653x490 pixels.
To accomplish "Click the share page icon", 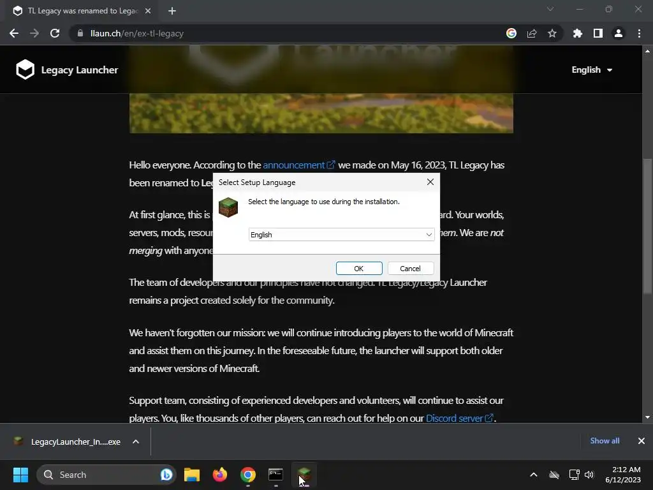I will pos(532,33).
